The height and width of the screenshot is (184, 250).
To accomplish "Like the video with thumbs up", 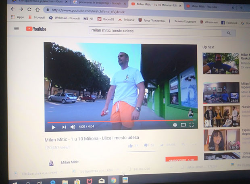I will coord(131,146).
